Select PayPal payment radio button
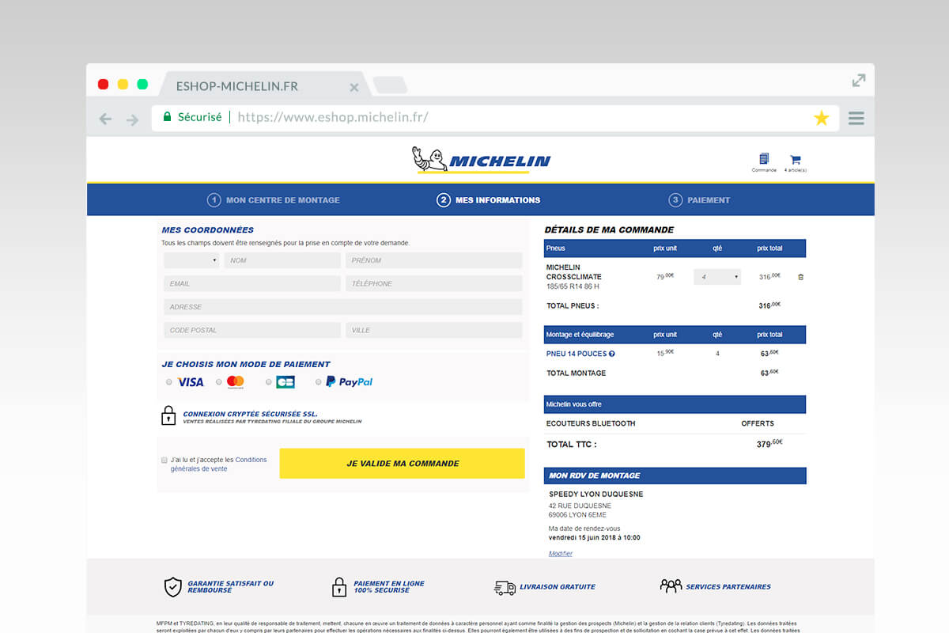Viewport: 949px width, 633px height. [319, 382]
